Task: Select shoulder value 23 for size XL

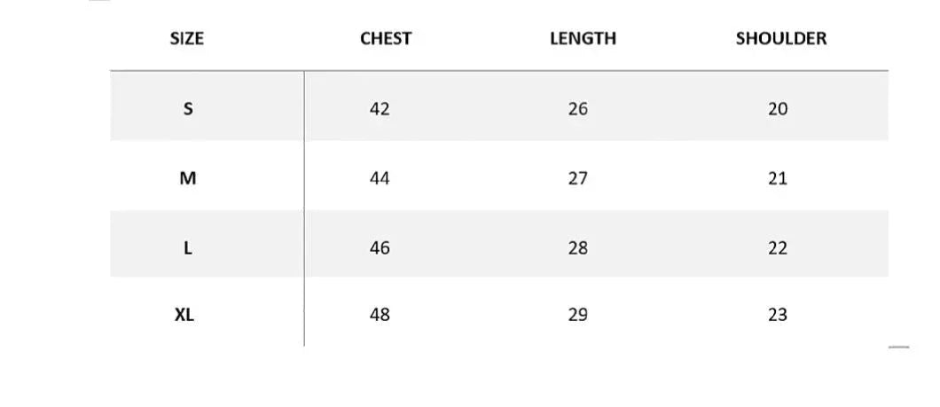Action: [778, 315]
